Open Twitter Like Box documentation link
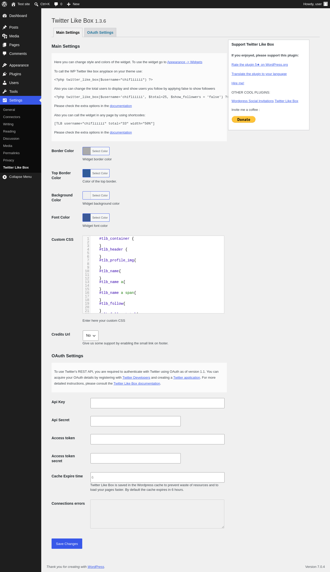The height and width of the screenshot is (572, 330). (137, 384)
